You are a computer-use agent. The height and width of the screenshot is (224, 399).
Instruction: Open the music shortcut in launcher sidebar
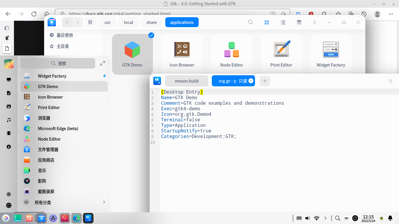pos(9,120)
